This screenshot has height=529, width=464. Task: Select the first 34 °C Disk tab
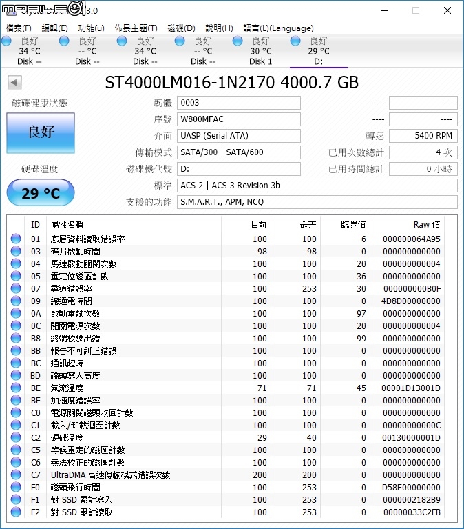[x=30, y=51]
